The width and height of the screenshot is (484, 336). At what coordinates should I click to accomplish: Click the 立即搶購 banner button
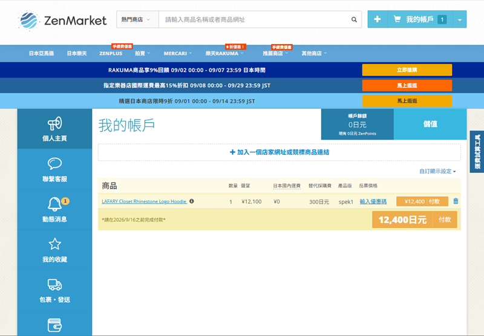point(407,70)
